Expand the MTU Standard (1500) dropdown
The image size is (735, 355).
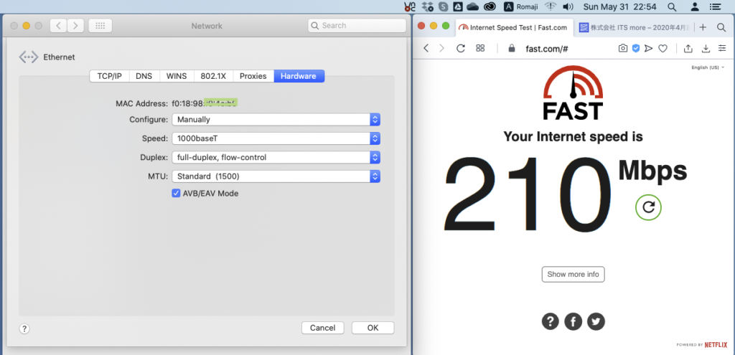(x=276, y=176)
